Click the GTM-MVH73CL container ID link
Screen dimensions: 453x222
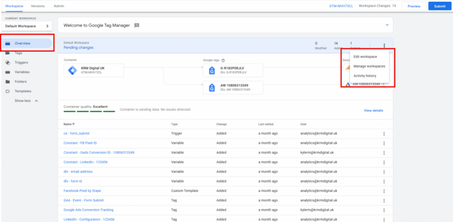point(341,6)
